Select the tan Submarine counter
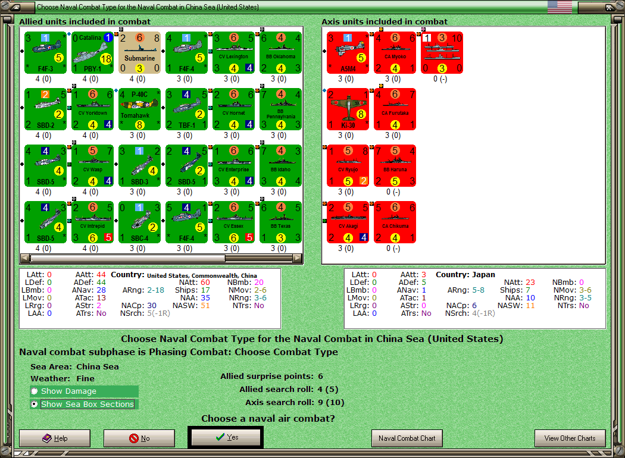Viewport: 625px width, 458px height. click(x=139, y=53)
